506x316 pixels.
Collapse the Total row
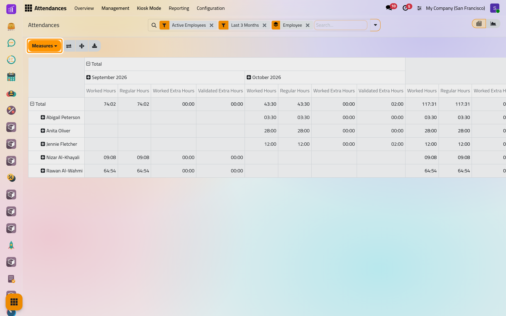32,104
